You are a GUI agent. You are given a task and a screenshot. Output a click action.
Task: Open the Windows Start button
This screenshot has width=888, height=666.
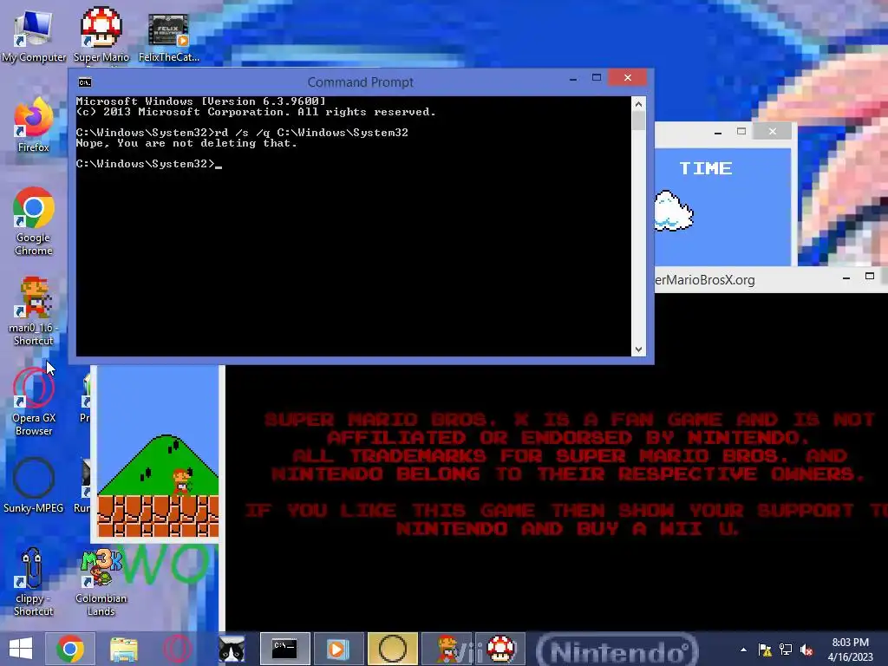[x=21, y=649]
